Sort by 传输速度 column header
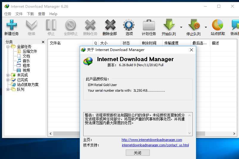 [177, 43]
